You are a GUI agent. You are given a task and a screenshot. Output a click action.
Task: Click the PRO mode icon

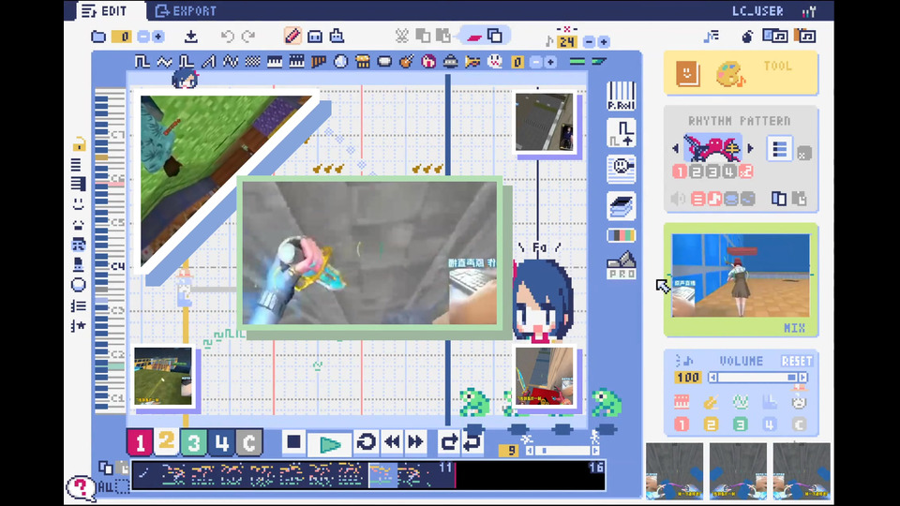coord(621,265)
